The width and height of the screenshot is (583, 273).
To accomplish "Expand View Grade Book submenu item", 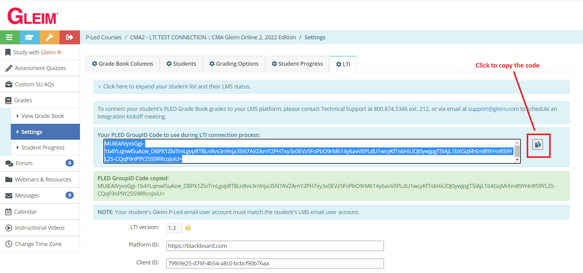I will click(45, 116).
